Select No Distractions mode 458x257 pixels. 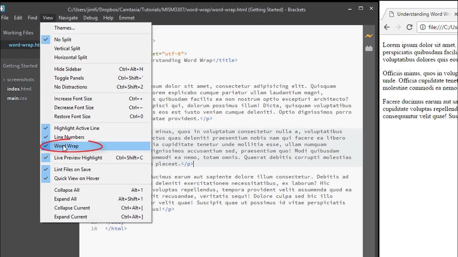coord(96,87)
